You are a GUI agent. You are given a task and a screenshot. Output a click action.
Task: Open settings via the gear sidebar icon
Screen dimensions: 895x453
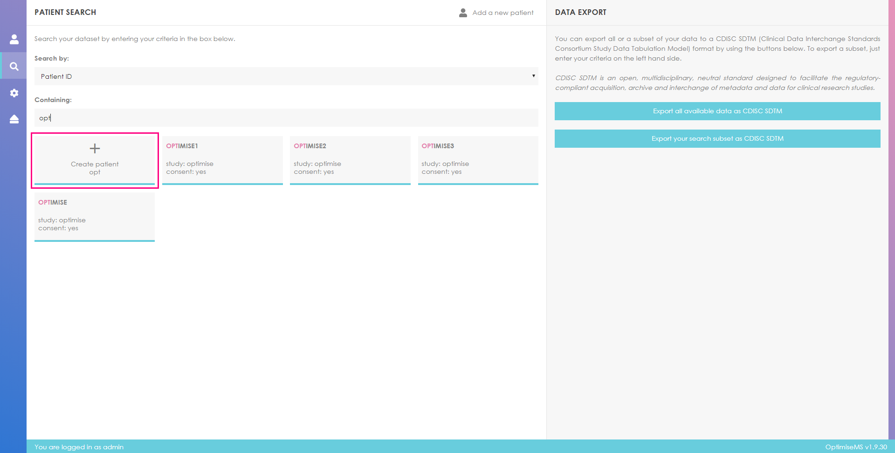tap(14, 93)
